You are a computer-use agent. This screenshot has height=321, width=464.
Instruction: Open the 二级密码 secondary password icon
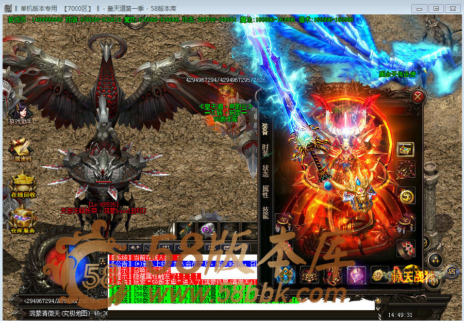pos(20,150)
